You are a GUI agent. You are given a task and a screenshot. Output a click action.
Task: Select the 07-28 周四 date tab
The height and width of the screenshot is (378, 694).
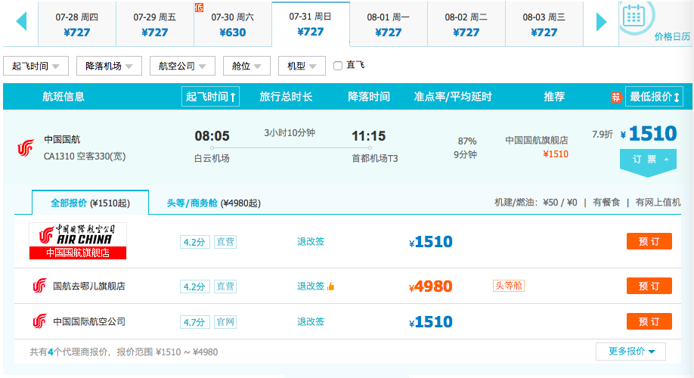[x=77, y=24]
